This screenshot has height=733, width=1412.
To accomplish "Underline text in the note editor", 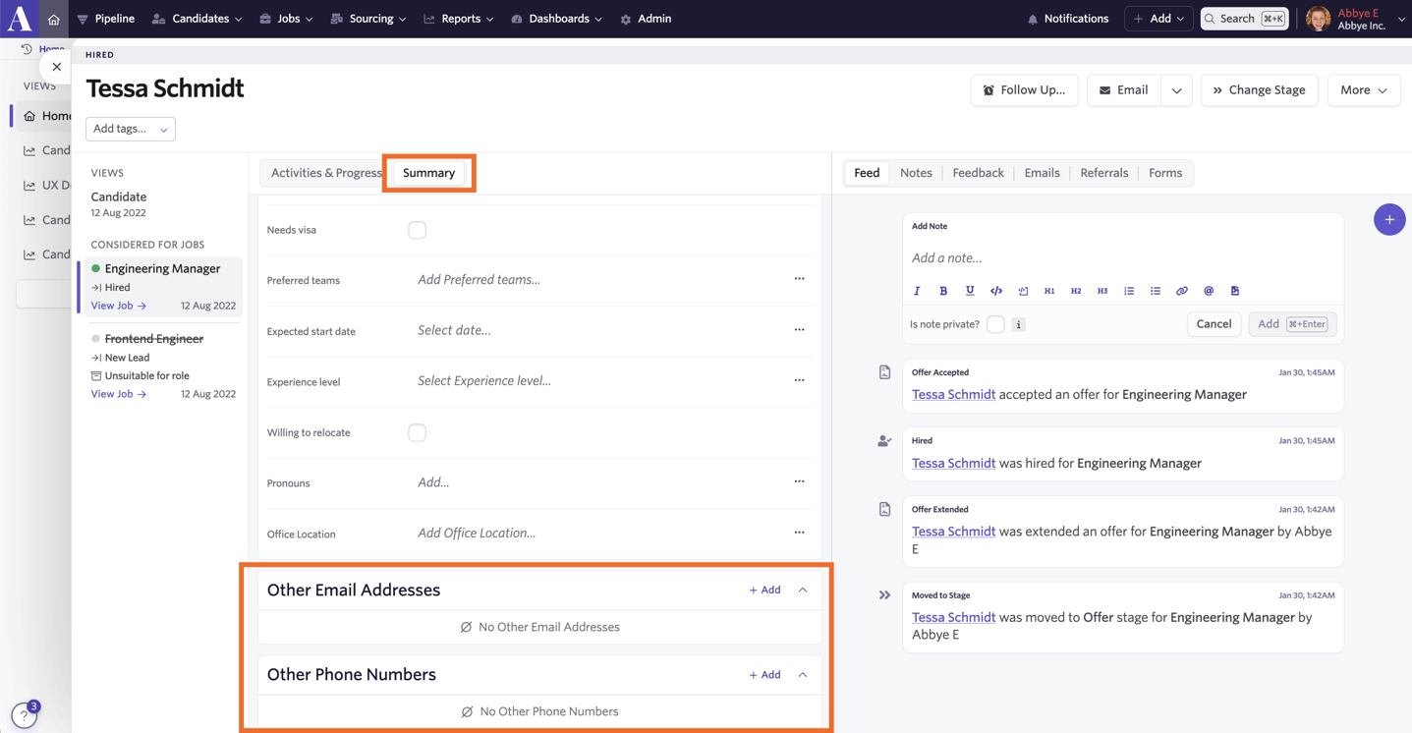I will (x=970, y=291).
